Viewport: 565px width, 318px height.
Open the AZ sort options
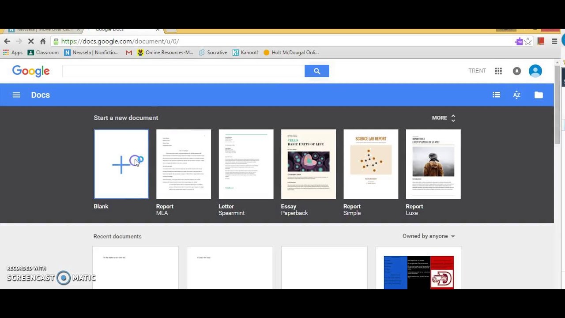pos(517,95)
